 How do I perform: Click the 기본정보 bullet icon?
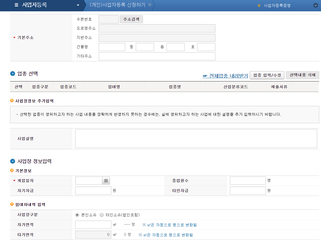click(x=12, y=170)
